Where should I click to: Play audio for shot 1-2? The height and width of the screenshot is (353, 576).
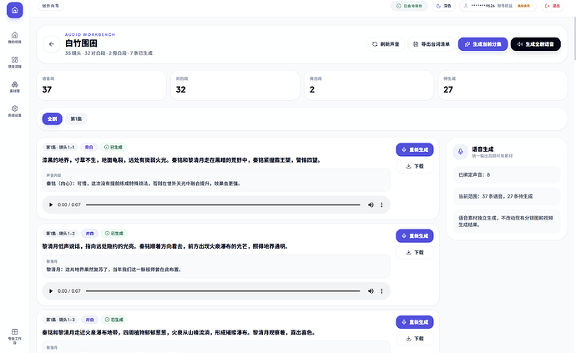51,291
